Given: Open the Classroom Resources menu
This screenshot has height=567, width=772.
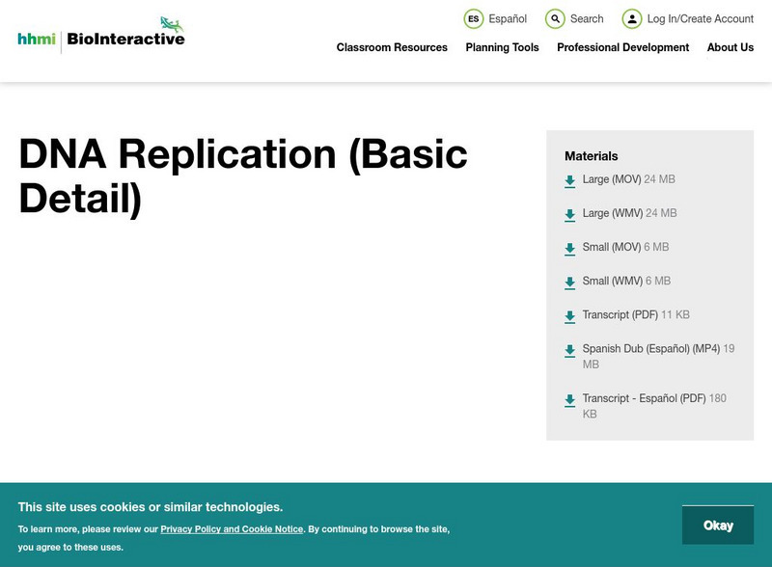Looking at the screenshot, I should [391, 47].
